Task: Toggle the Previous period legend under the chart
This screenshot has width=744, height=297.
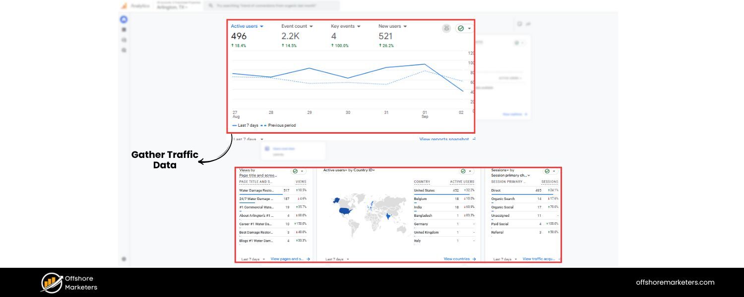Action: (278, 125)
